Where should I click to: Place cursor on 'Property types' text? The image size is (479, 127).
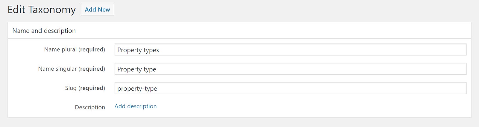[x=138, y=50]
